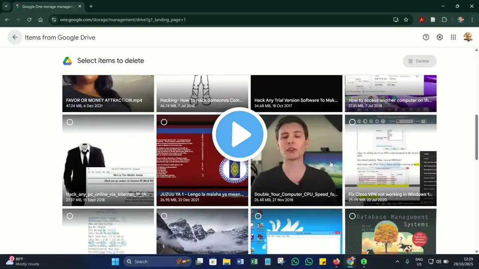Click the Double_Your_Computer_CPU_Speed file name

(296, 194)
